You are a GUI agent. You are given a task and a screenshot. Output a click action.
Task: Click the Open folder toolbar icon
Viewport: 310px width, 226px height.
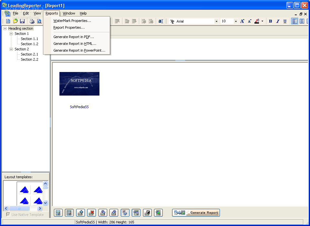[15, 21]
